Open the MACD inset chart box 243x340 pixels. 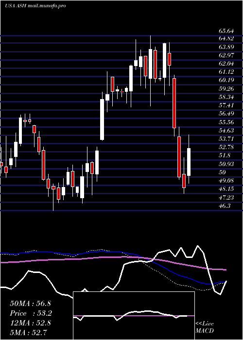tap(134, 316)
